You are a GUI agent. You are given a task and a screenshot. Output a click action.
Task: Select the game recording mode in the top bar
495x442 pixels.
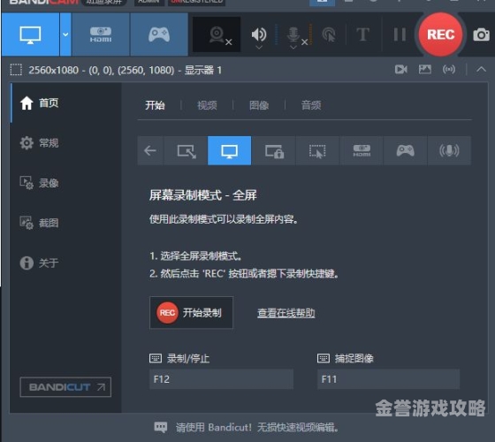pos(159,34)
